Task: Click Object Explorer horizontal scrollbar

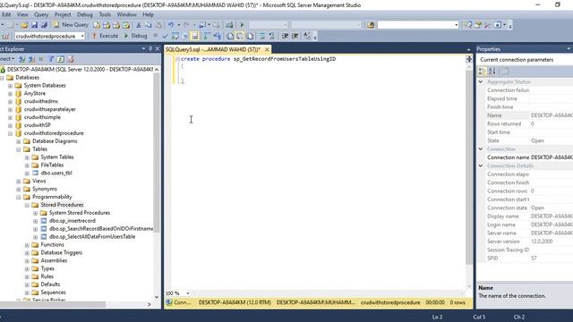Action: click(53, 304)
